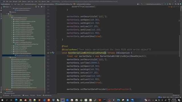Collapse the test folder in project tree
This screenshot has height=102, width=182.
7,14
